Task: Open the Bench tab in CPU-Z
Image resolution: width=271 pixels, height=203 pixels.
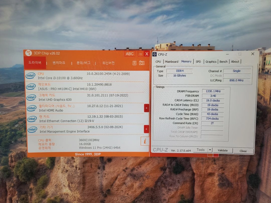Action: 224,62
